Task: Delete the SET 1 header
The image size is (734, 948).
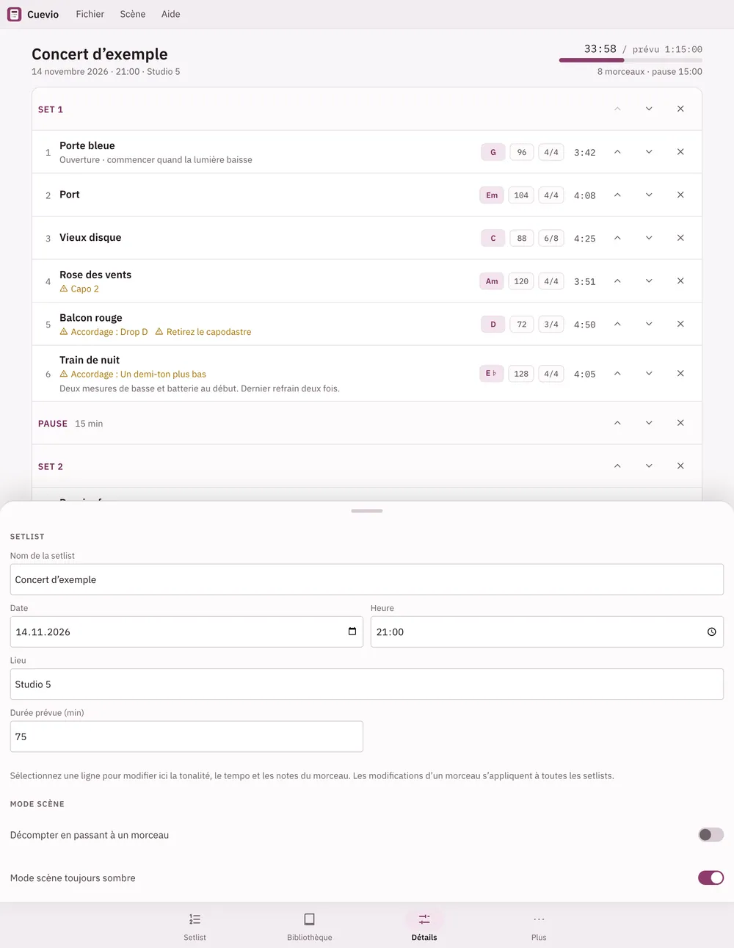Action: pos(680,109)
